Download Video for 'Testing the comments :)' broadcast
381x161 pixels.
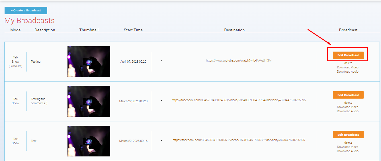click(x=348, y=107)
